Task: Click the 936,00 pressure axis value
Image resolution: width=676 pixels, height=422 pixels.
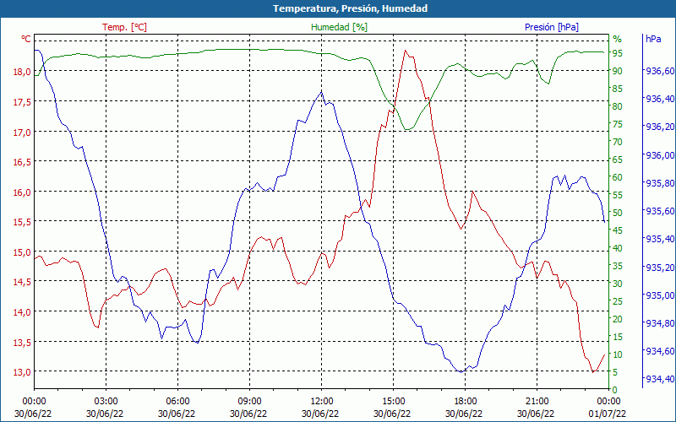Action: 660,155
